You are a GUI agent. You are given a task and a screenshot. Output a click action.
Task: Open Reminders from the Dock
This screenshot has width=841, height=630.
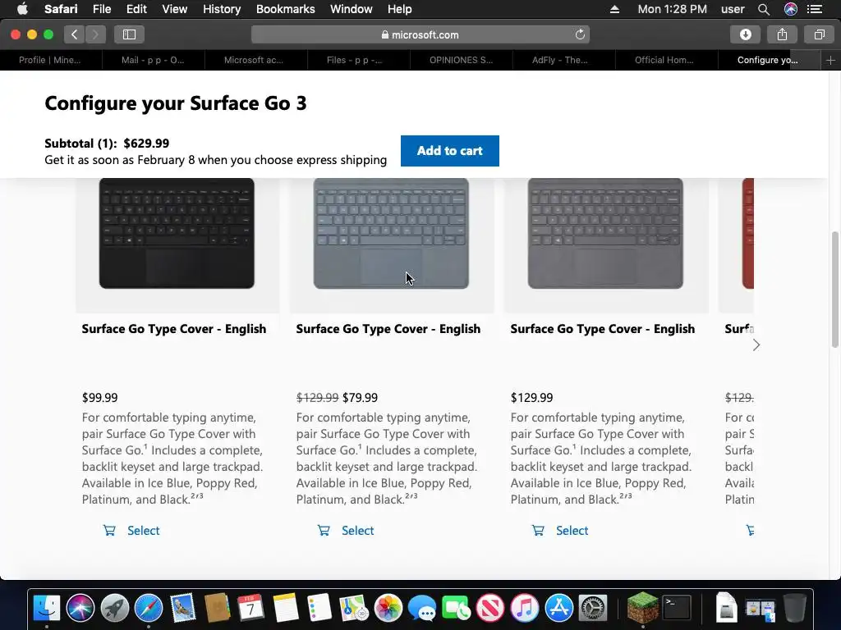pyautogui.click(x=319, y=608)
